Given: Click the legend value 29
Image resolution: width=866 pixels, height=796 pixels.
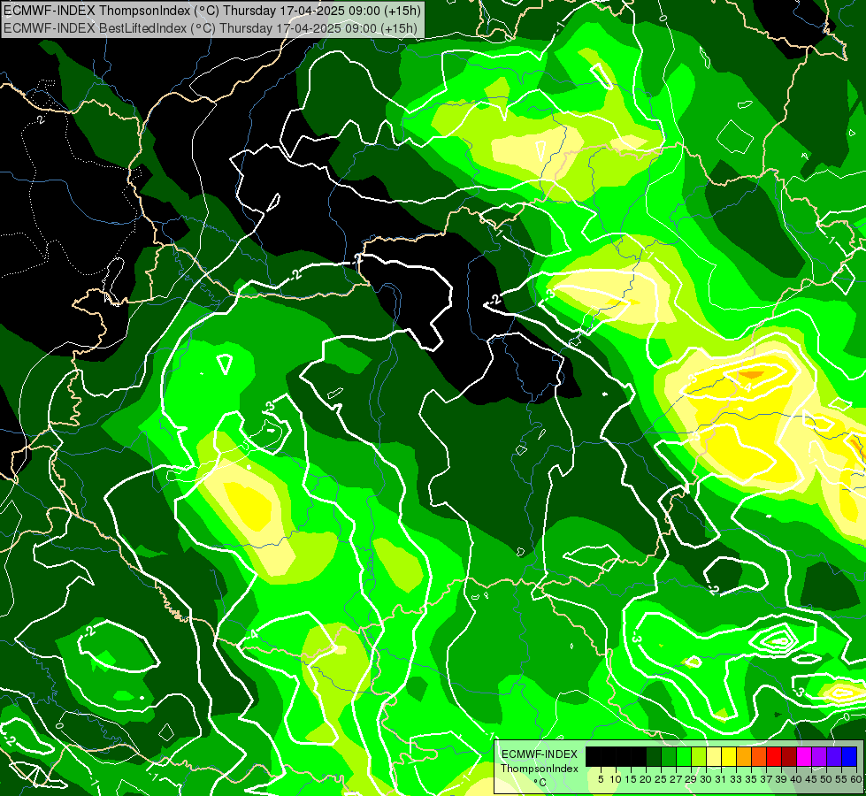Looking at the screenshot, I should [x=692, y=779].
